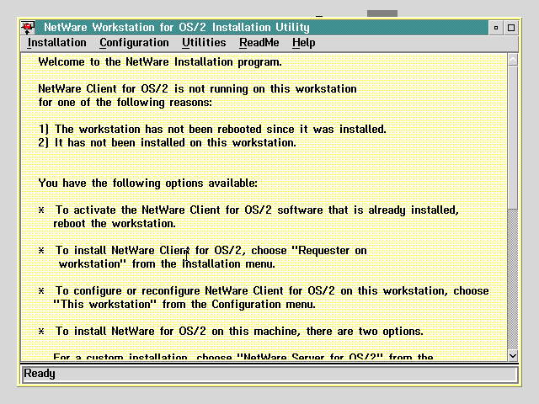Image resolution: width=539 pixels, height=404 pixels.
Task: Click the vertical scrollbar thumb
Action: click(513, 137)
